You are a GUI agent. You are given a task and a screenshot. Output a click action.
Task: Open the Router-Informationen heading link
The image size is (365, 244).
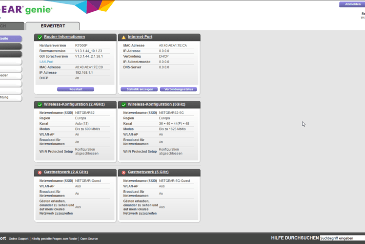pos(64,37)
